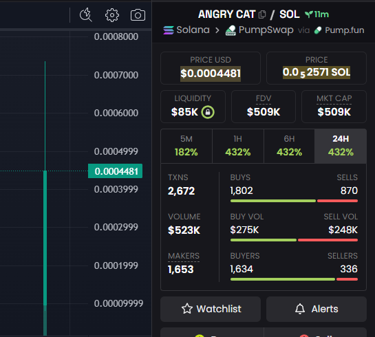Click the TXNS count 2,672
The image size is (375, 337).
point(181,191)
